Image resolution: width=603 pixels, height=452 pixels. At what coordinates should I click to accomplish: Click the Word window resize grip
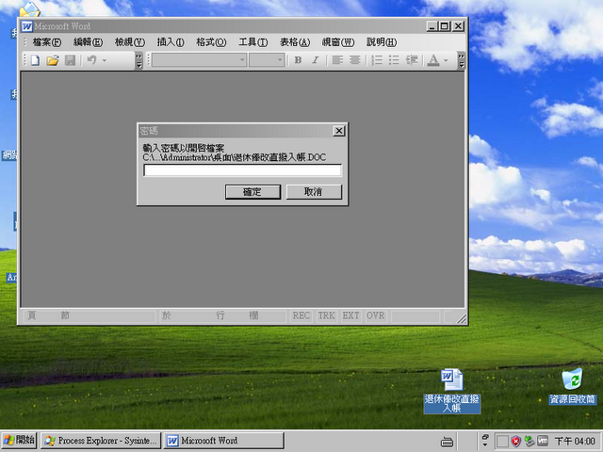(x=461, y=318)
